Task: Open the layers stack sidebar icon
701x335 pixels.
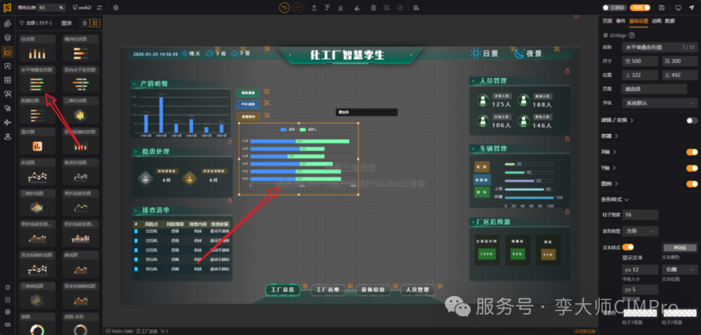Action: tap(7, 38)
